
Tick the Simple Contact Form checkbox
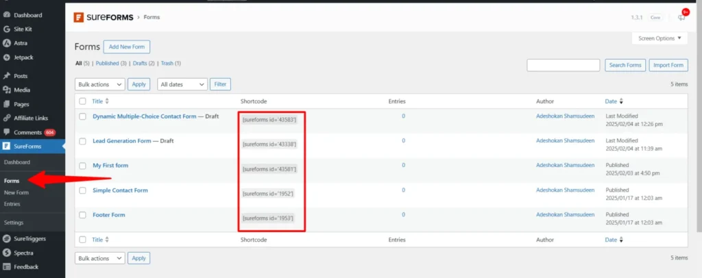tap(82, 190)
